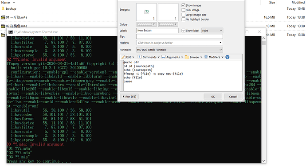Close the cmd.exe window
306x167 pixels.
259,32
